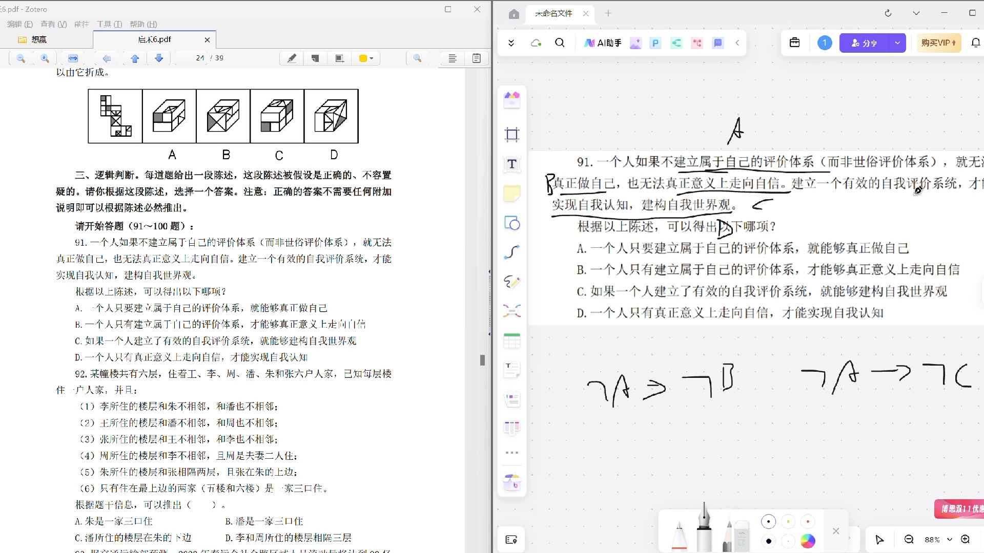Refresh the whiteboard window
This screenshot has width=984, height=553.
pos(888,13)
